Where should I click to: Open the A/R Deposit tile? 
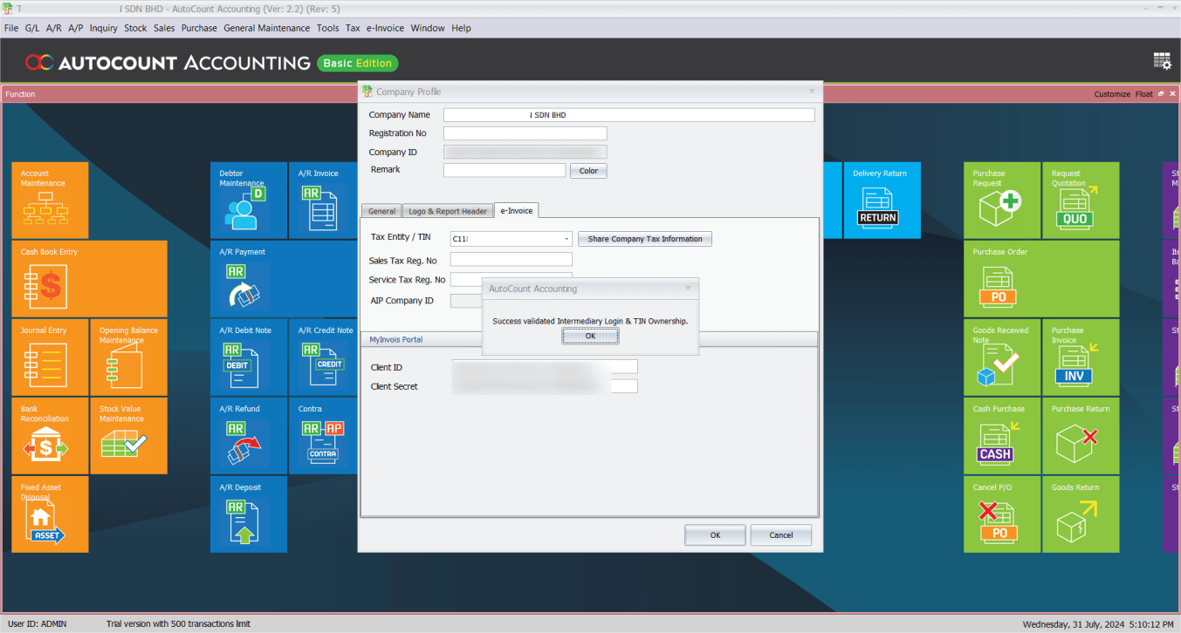249,514
